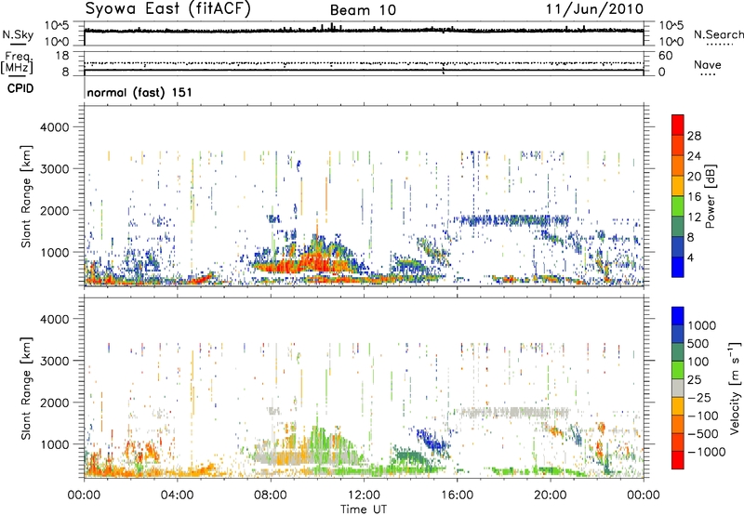Screen dimensions: 744x515
Task: Click "Slant Range [km]" label of Velocity panel
Action: (26, 388)
